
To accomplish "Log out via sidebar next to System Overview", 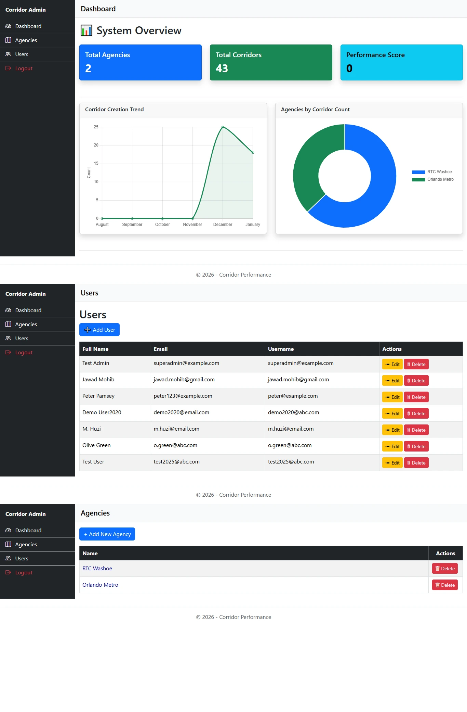I will point(24,68).
